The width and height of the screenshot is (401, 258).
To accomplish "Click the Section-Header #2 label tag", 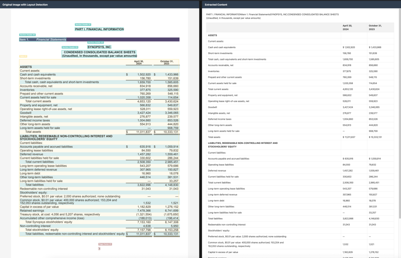I will 27,35.
